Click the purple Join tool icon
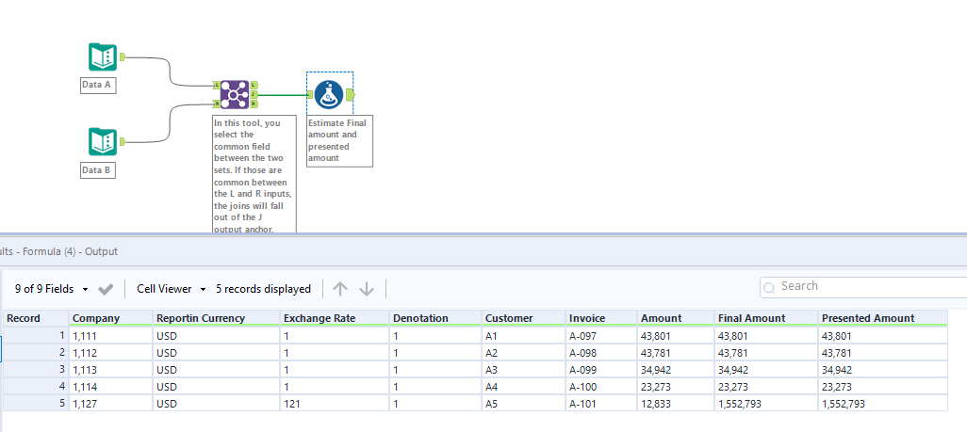This screenshot has height=432, width=967. (x=235, y=94)
